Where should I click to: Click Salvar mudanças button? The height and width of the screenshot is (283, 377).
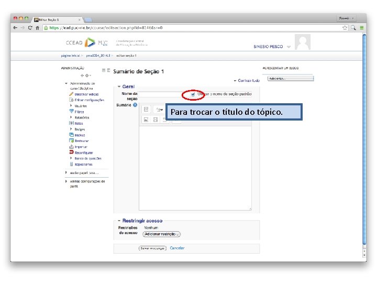pos(152,248)
